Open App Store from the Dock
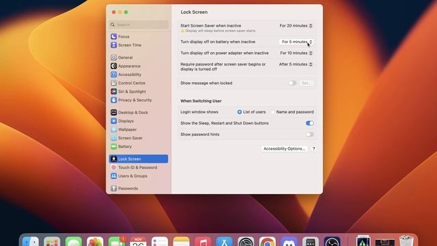The width and height of the screenshot is (437, 246). tap(225, 241)
